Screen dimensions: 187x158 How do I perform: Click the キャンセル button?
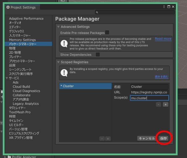click(147, 138)
